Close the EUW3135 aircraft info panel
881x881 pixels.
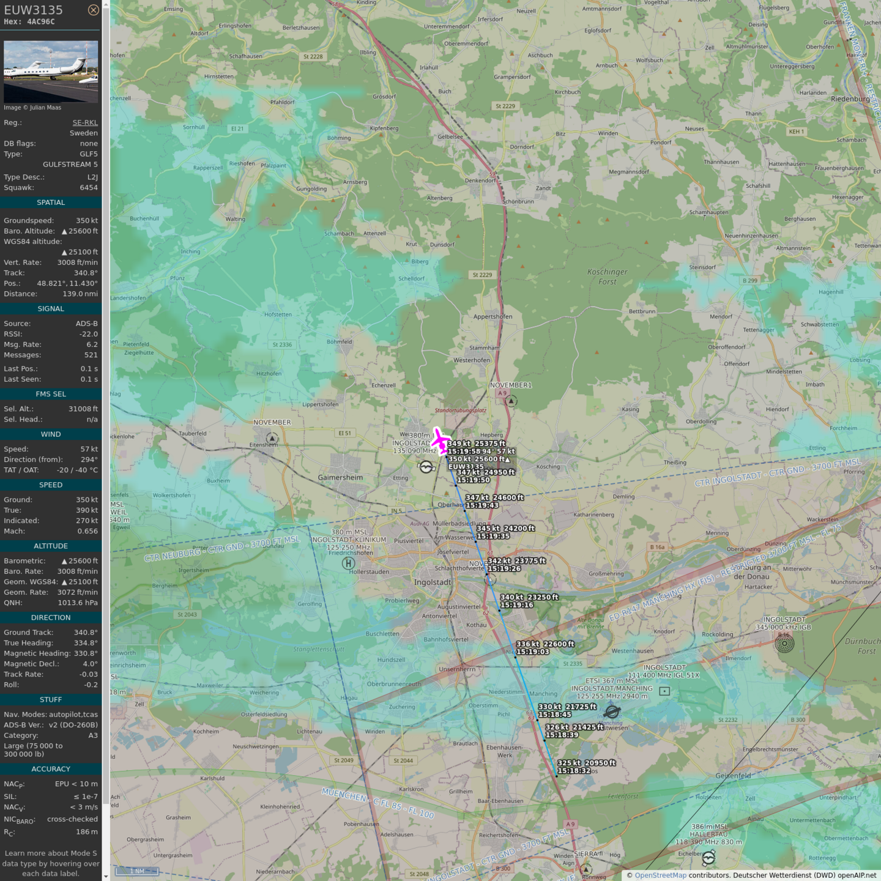click(x=93, y=10)
